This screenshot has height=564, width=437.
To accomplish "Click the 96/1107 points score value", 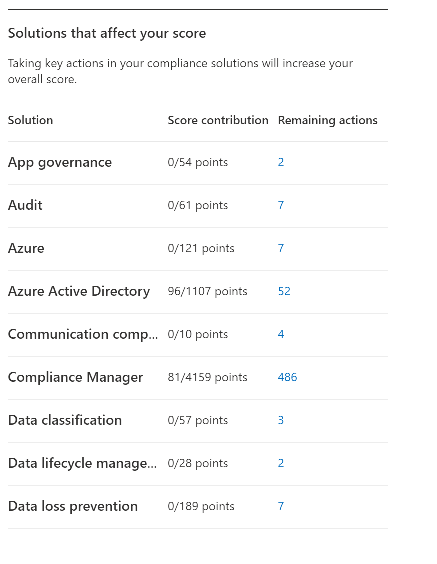I will pyautogui.click(x=208, y=291).
